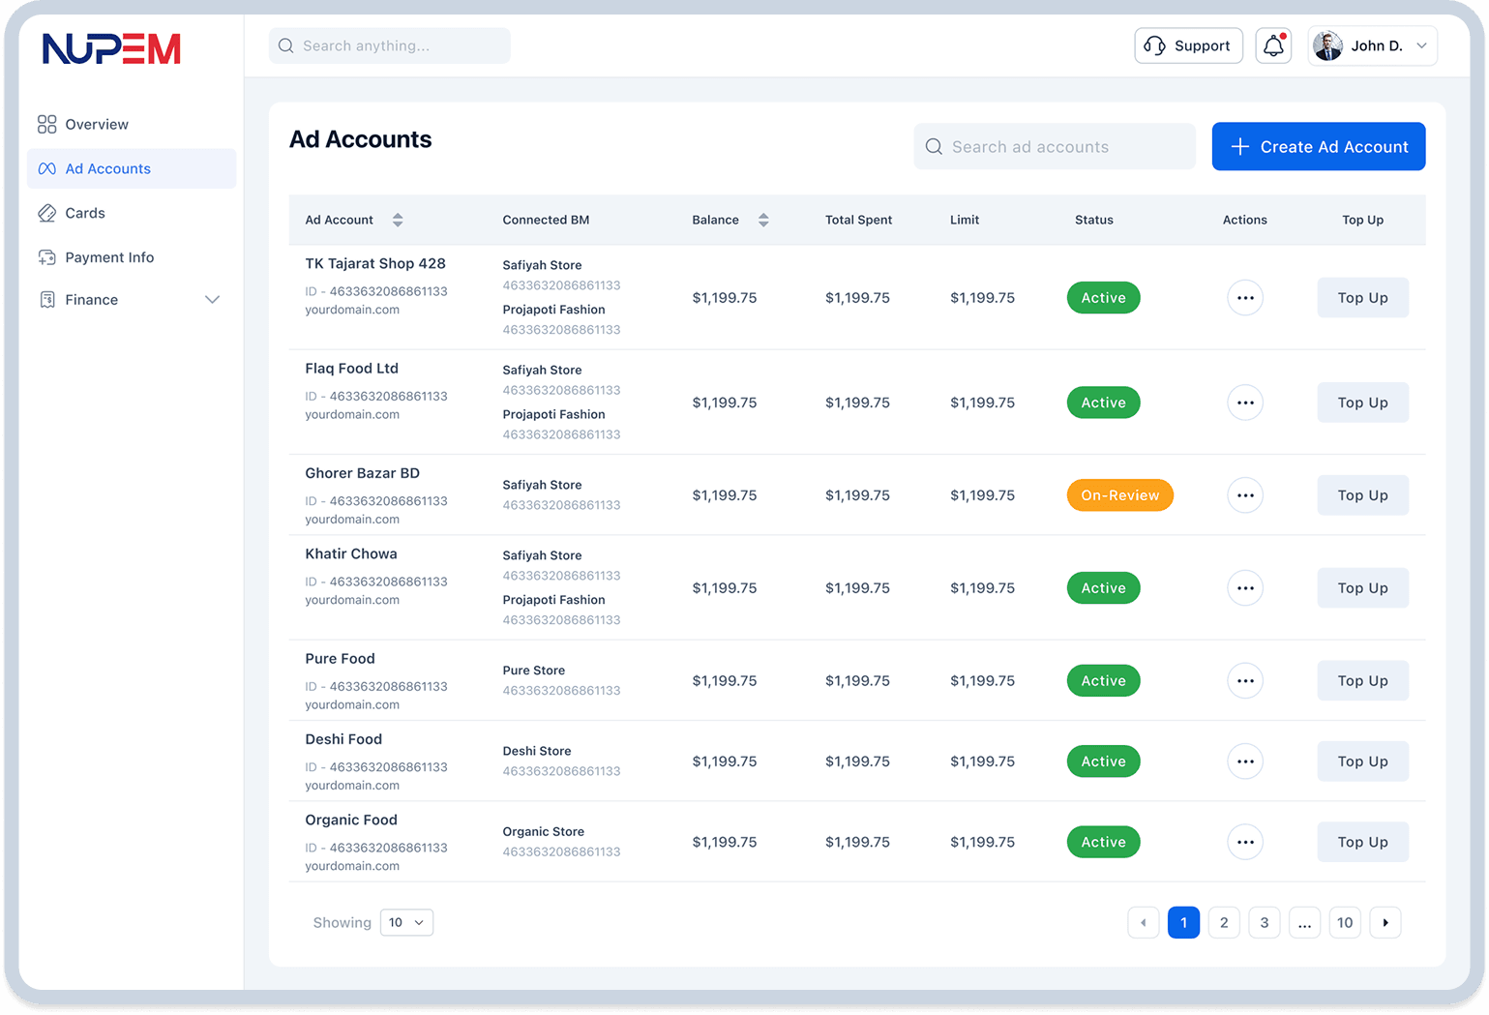Navigate to Overview in sidebar

click(97, 124)
